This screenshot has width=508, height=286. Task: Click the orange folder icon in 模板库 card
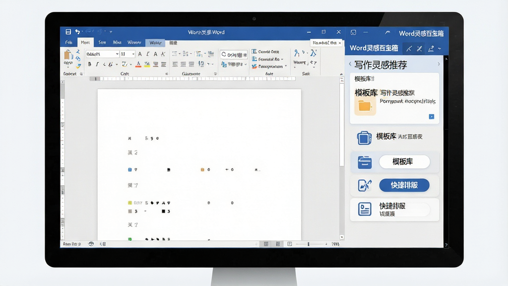[x=365, y=106]
